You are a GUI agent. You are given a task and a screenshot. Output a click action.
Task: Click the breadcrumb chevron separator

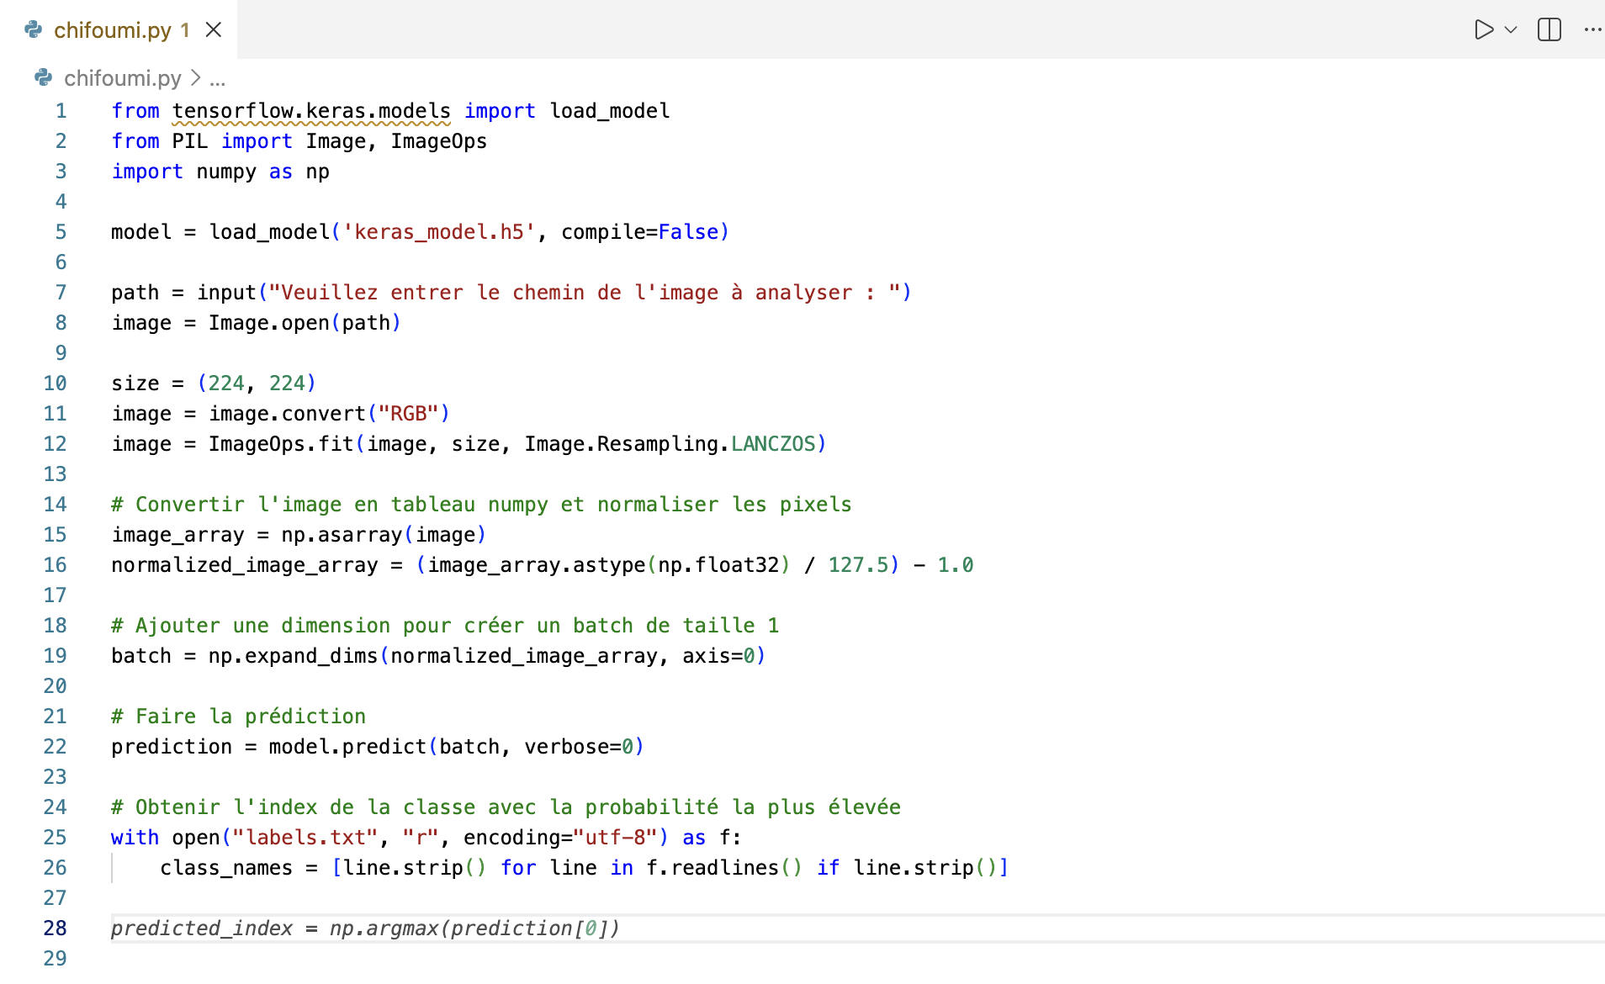[196, 78]
